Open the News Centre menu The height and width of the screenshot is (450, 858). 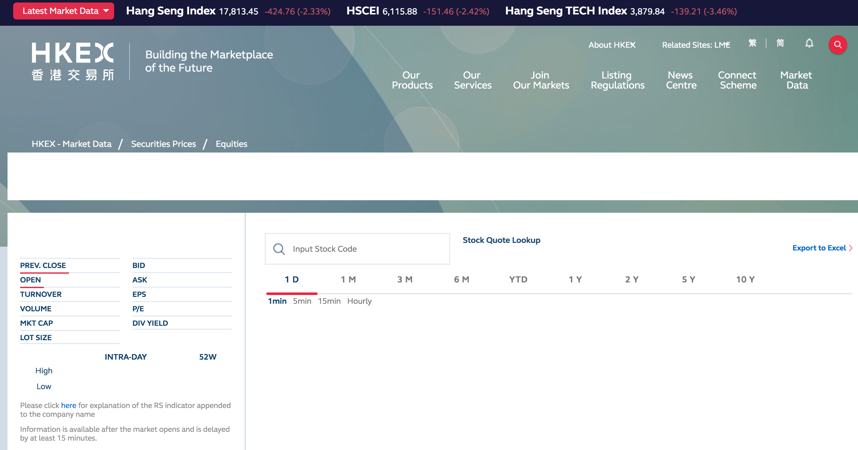[x=681, y=80]
